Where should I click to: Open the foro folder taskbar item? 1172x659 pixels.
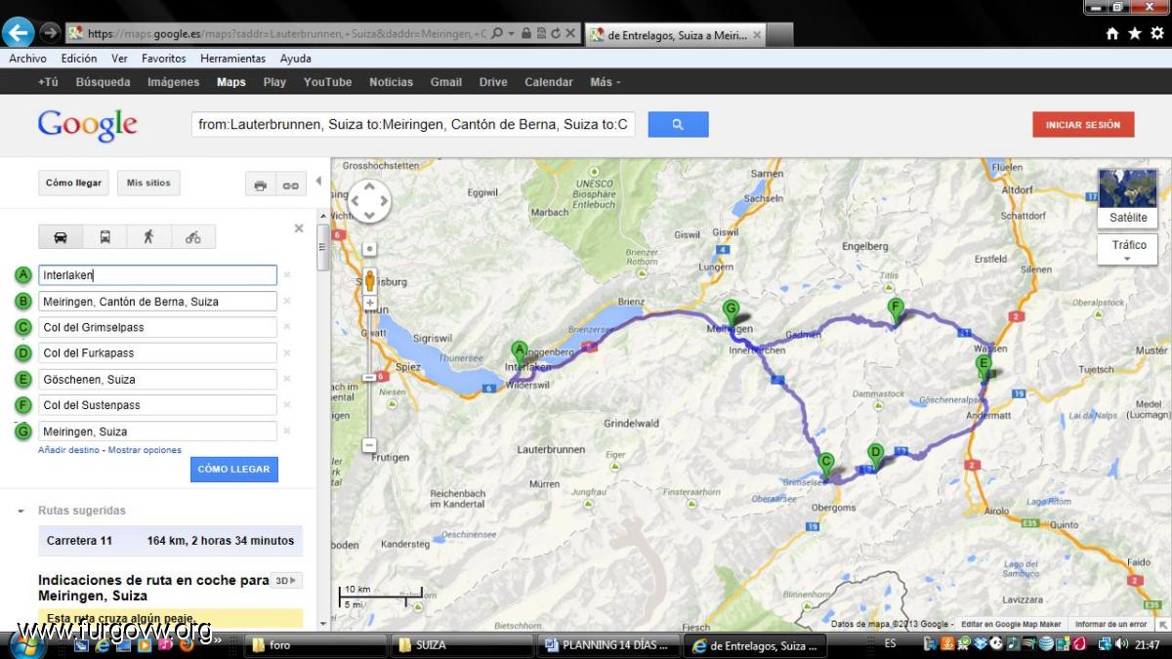tap(316, 645)
